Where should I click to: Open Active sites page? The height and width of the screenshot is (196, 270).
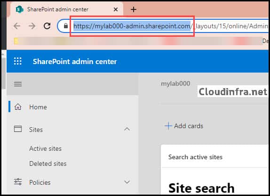[46, 148]
